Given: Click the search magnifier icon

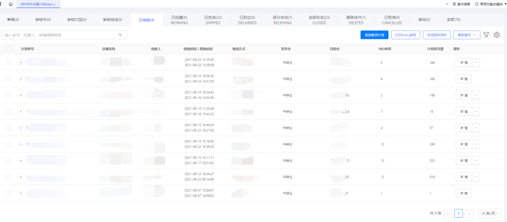Looking at the screenshot, I should (120, 35).
